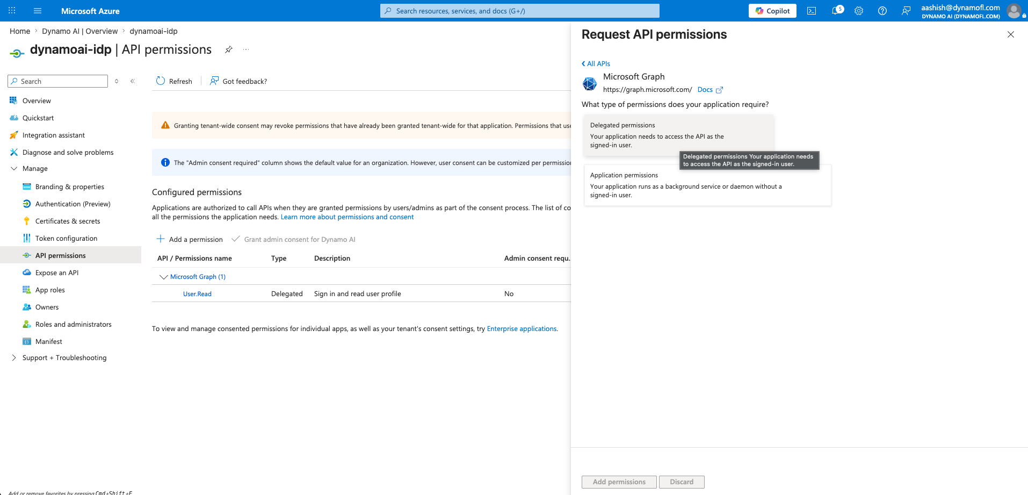Image resolution: width=1028 pixels, height=495 pixels.
Task: Click the dynamoai-idp breadcrumb
Action: tap(154, 31)
